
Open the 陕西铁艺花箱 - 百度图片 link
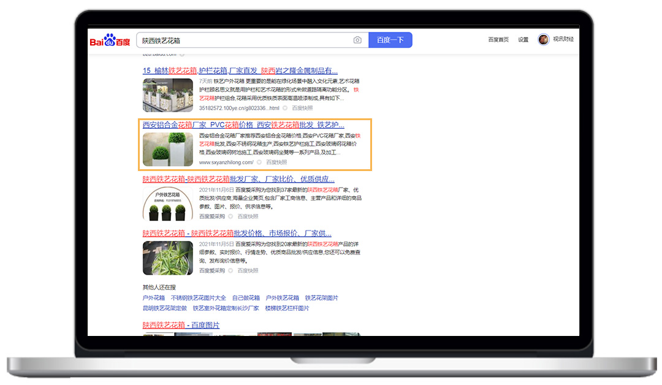(x=181, y=325)
